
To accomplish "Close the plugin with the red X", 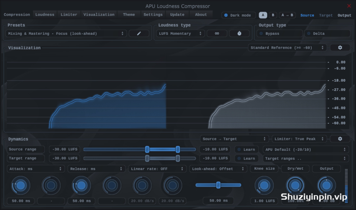I will pos(349,6).
